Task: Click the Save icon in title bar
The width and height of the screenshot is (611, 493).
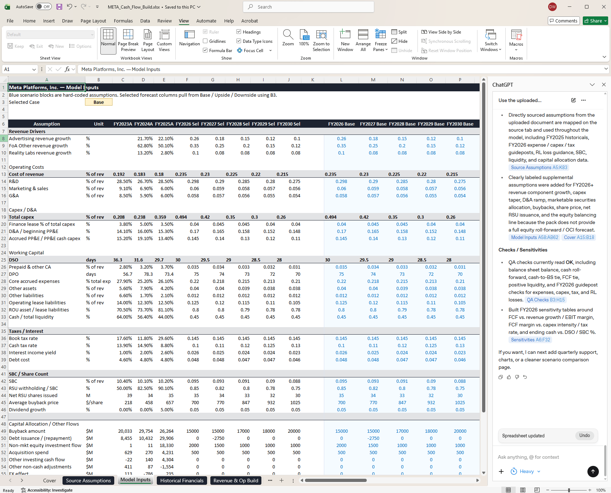Action: tap(59, 7)
